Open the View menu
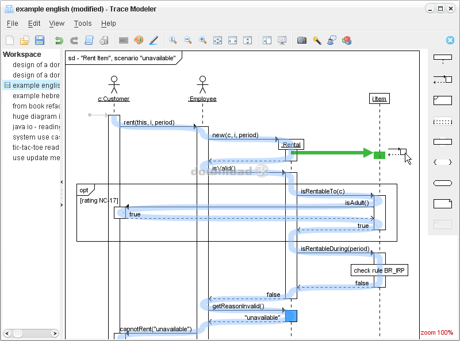 (57, 24)
